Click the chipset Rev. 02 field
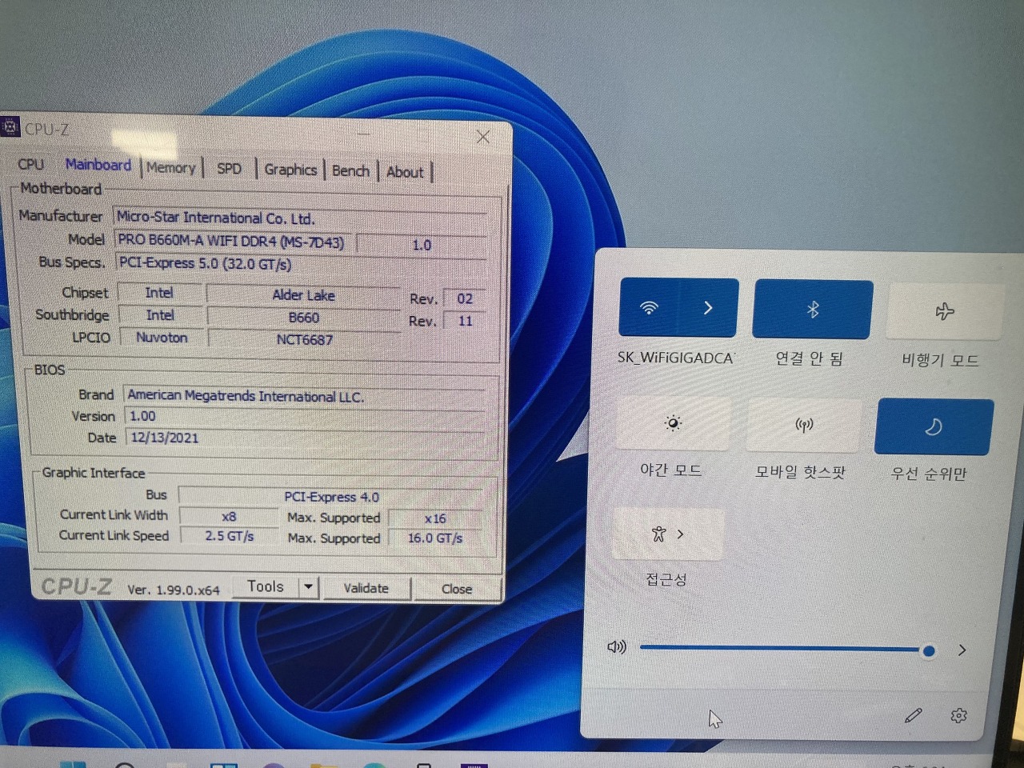This screenshot has height=768, width=1024. tap(465, 298)
